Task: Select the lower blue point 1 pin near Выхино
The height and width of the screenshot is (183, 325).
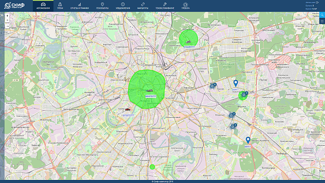Action: (x=248, y=140)
